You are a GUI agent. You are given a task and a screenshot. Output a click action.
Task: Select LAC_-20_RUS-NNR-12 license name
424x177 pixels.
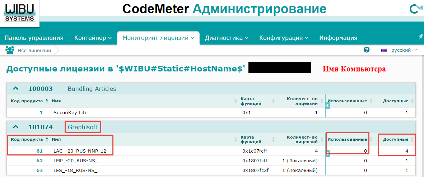pos(80,151)
